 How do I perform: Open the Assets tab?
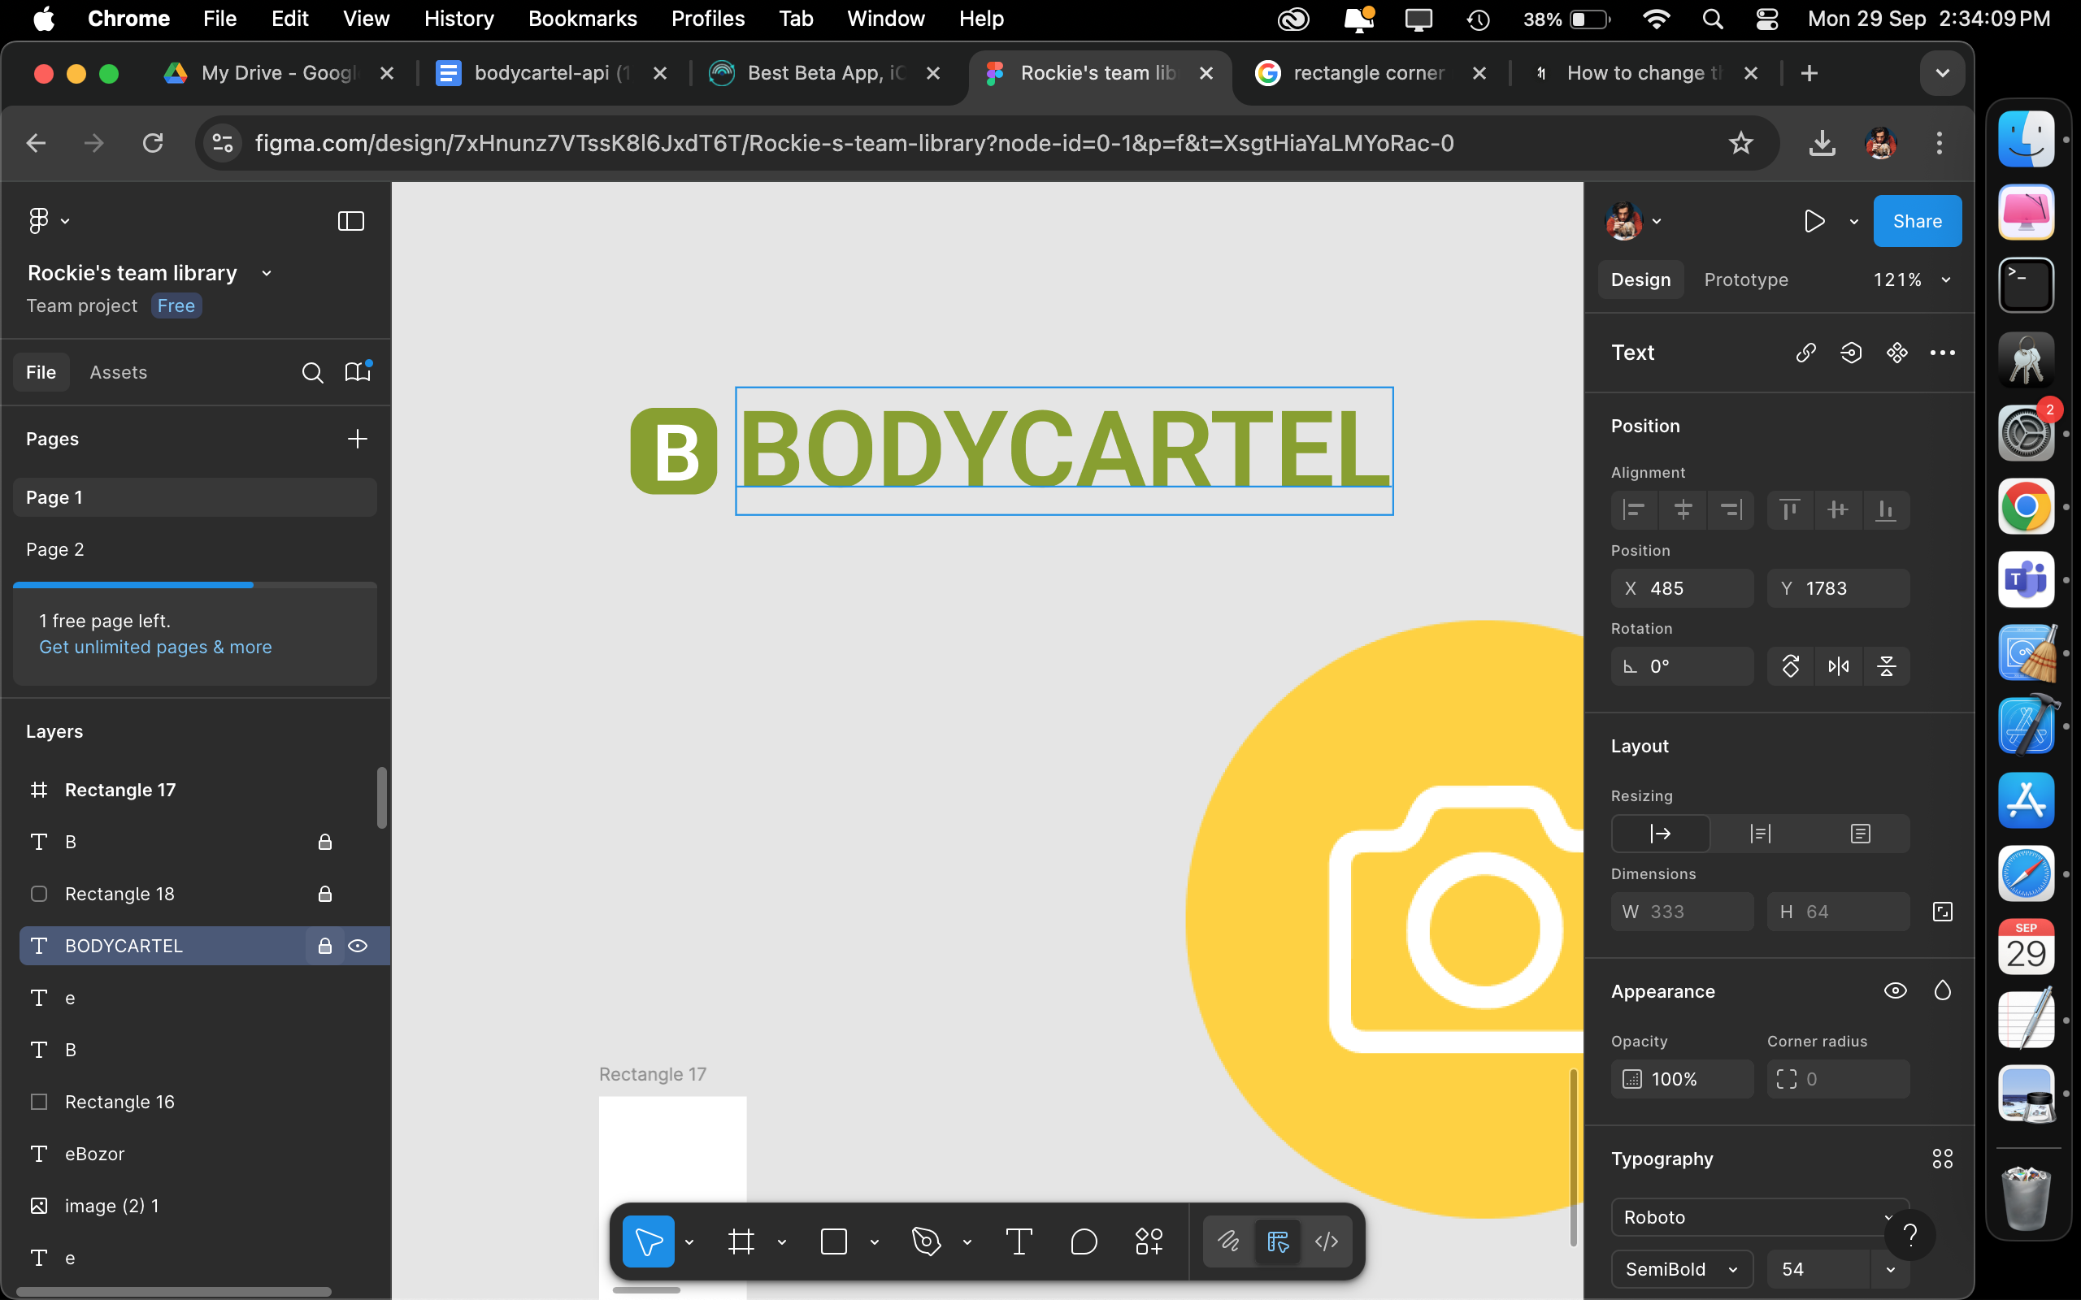point(118,372)
